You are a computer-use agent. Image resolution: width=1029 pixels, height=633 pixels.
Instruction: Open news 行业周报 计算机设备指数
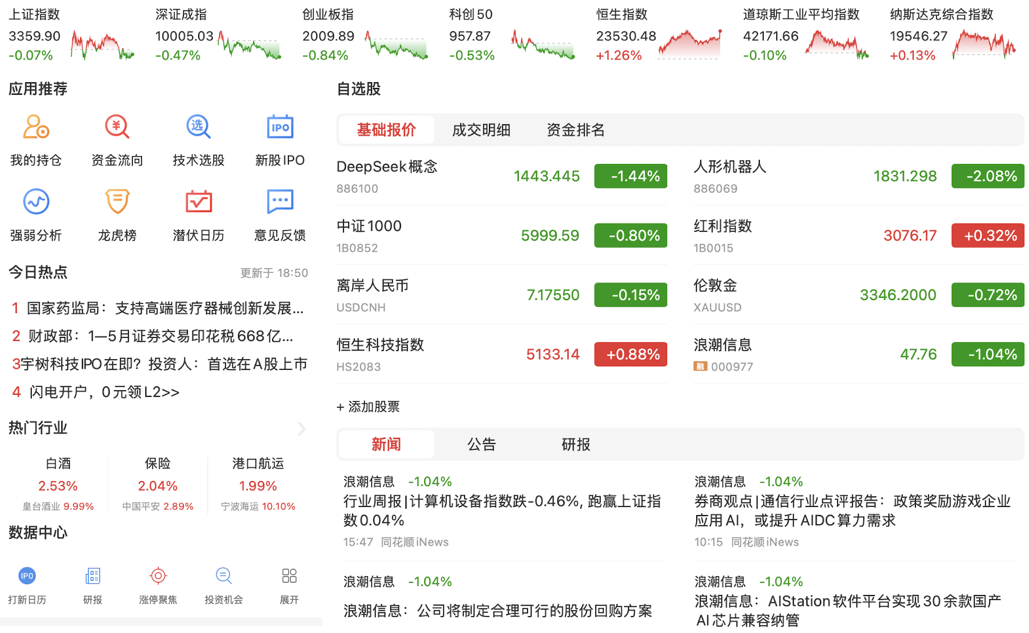(502, 511)
